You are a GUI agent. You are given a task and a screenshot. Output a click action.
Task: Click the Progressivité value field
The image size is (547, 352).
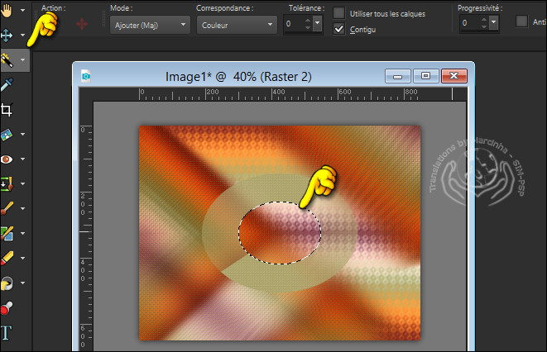(468, 24)
